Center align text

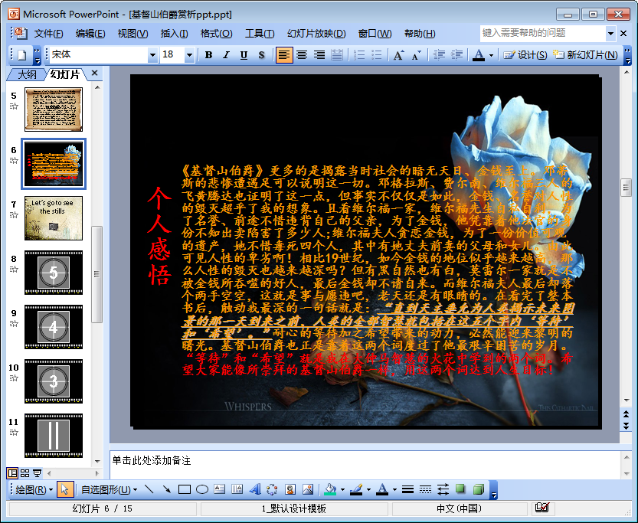[x=302, y=55]
